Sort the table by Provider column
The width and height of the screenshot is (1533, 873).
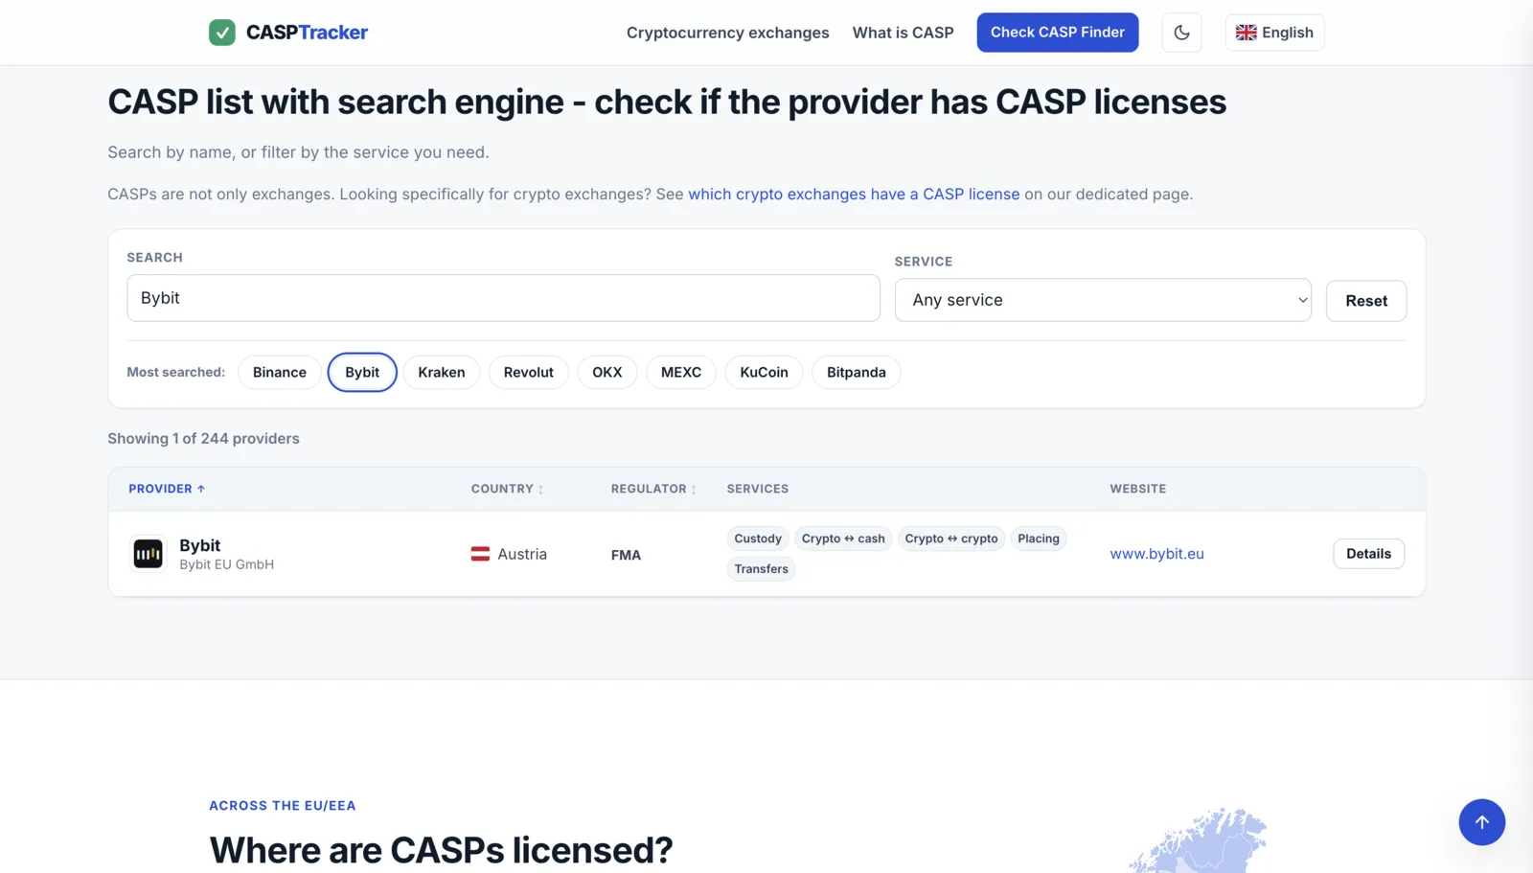click(x=167, y=489)
